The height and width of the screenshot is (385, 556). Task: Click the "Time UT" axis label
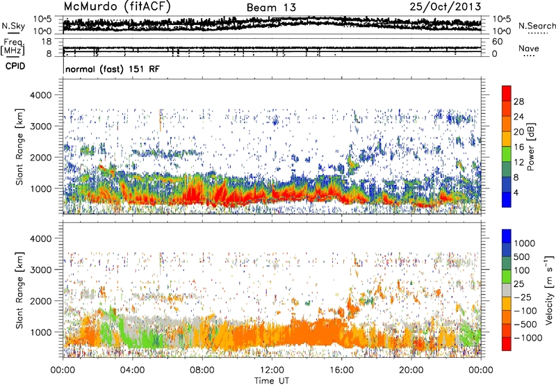coord(272,381)
